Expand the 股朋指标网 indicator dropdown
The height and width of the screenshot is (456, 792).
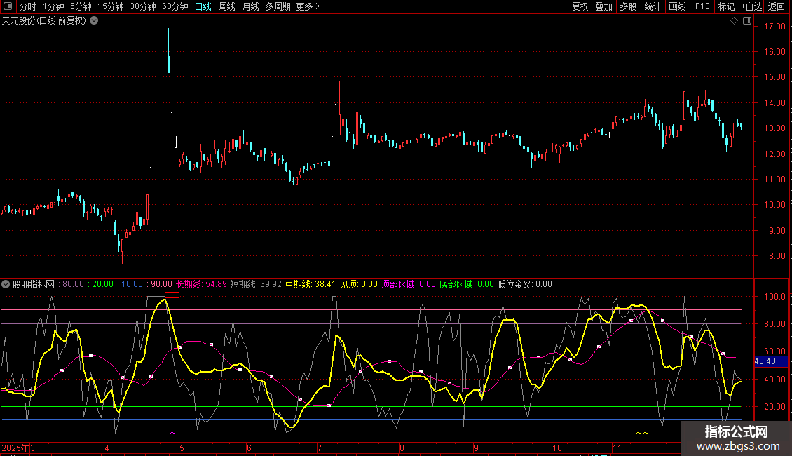pyautogui.click(x=6, y=285)
